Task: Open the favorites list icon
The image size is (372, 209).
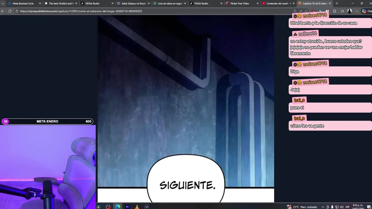Action: coord(342,11)
